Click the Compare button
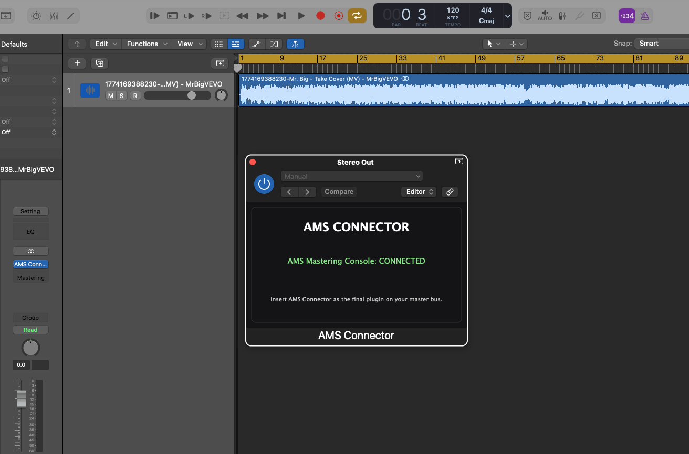 click(339, 192)
